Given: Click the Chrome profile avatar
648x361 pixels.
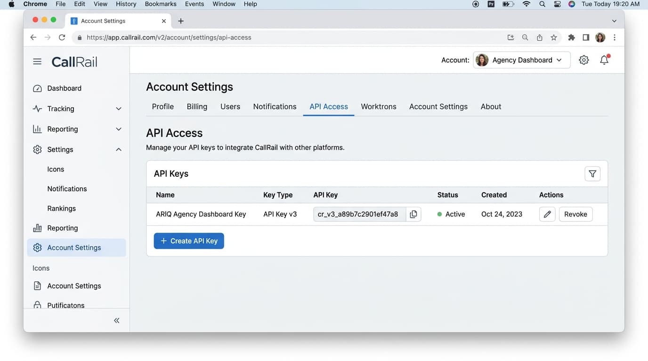Looking at the screenshot, I should (600, 37).
